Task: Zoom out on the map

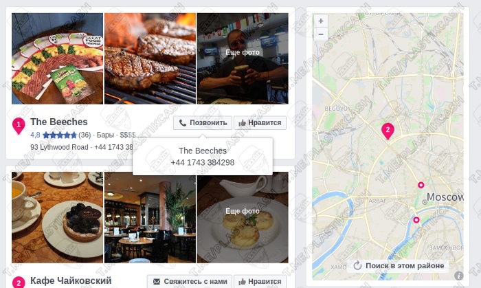Action: coord(321,34)
